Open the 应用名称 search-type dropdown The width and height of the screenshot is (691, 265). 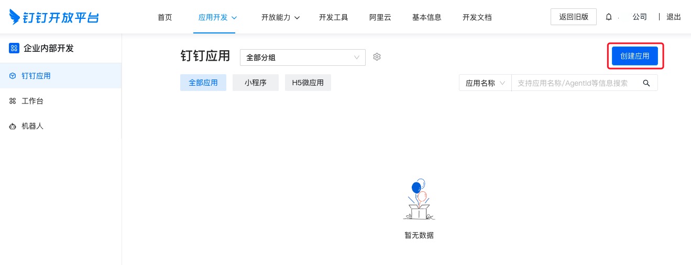(x=485, y=83)
